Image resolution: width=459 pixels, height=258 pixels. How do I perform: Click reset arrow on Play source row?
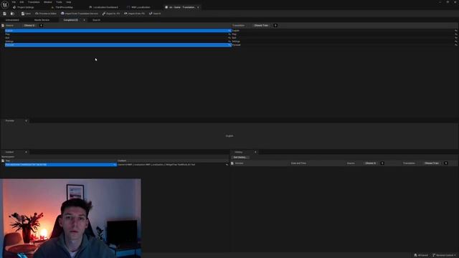point(229,34)
